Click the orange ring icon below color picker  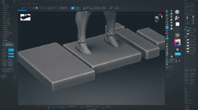coord(177,49)
